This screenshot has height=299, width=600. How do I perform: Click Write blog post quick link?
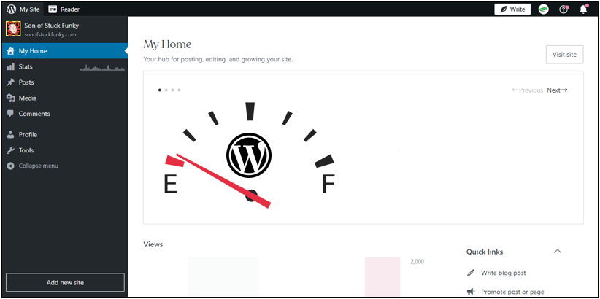click(x=503, y=273)
